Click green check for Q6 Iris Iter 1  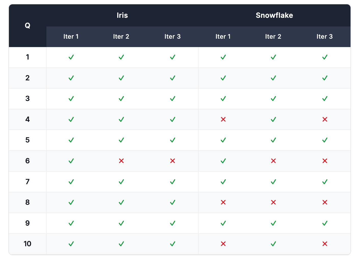pos(71,161)
